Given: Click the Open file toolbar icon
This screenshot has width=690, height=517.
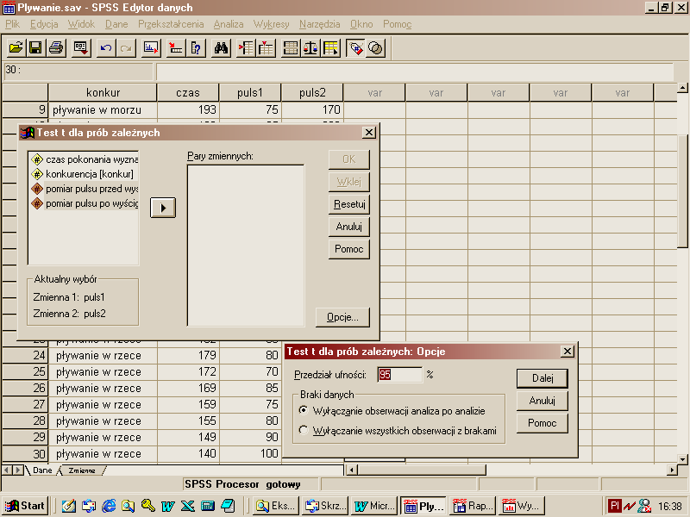Looking at the screenshot, I should point(16,48).
